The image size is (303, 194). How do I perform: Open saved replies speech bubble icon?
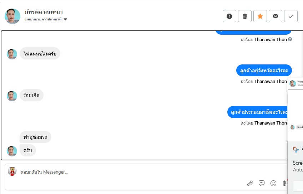coord(262,183)
